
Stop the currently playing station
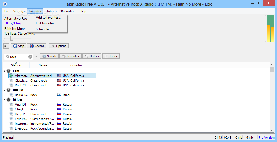click(x=19, y=46)
